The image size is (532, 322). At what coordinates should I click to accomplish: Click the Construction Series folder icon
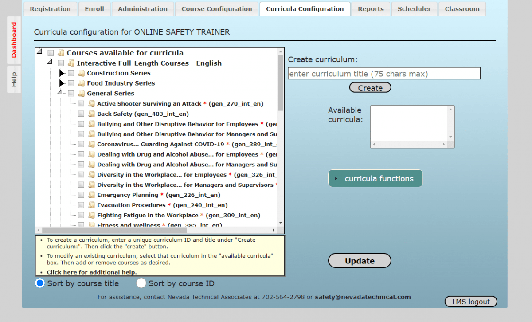click(x=81, y=73)
